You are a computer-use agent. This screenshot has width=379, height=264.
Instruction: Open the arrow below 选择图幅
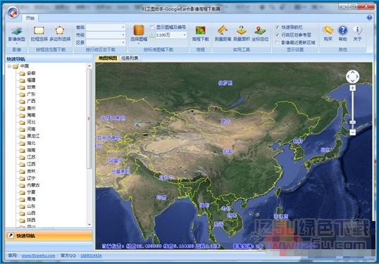pos(139,44)
